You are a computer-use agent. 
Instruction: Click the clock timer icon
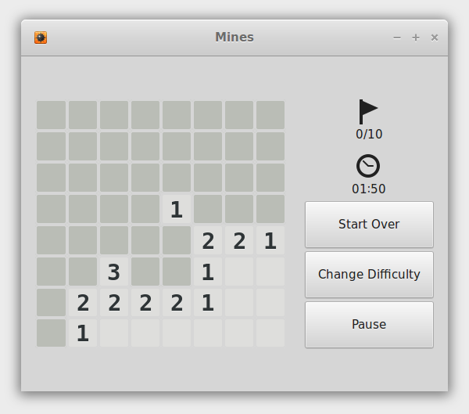tap(368, 166)
